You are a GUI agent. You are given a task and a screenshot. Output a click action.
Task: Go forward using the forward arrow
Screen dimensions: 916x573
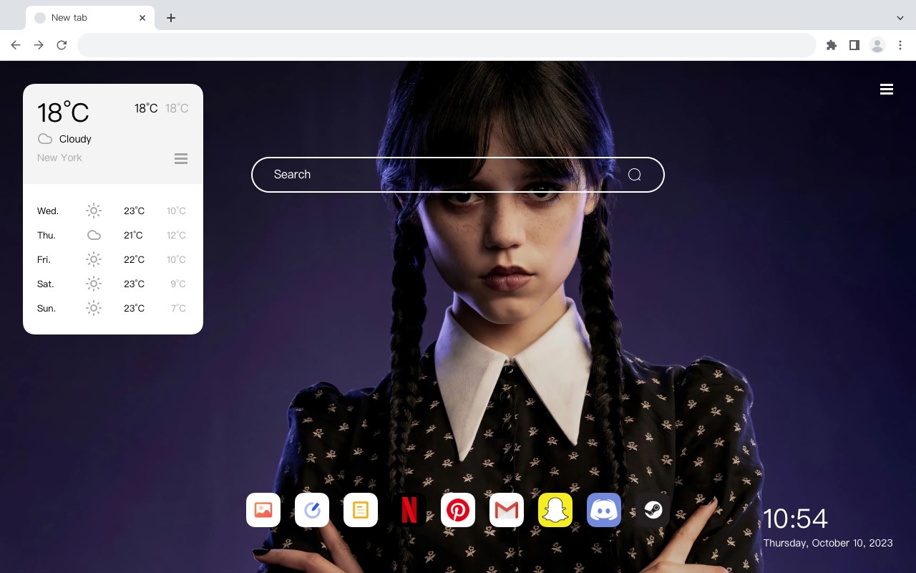39,45
